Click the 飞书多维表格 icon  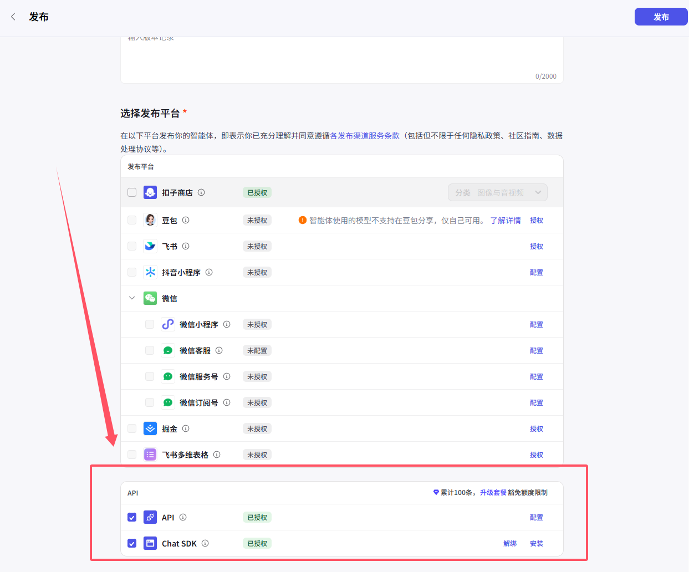150,454
